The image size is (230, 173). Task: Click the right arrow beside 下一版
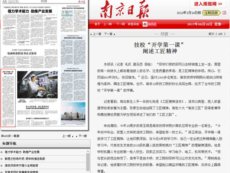pos(77,136)
